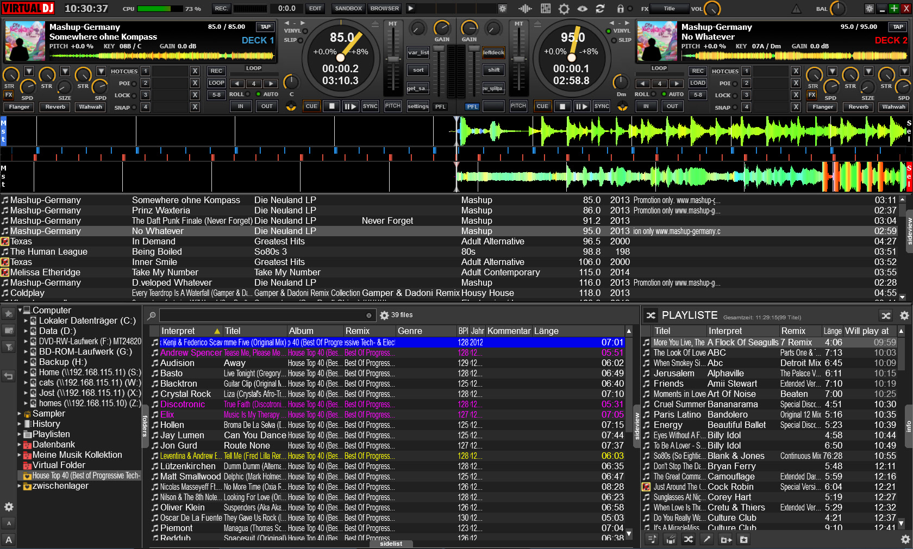Viewport: 913px width, 549px height.
Task: Expand the Computer tree node
Action: point(20,310)
